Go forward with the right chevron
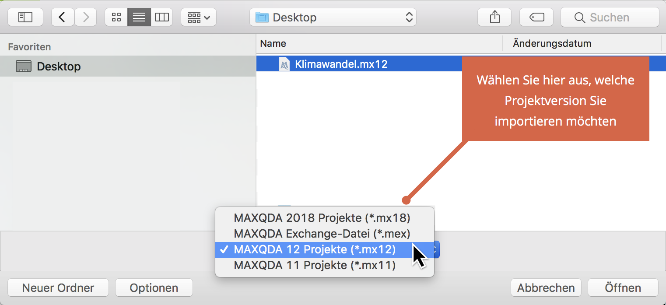Image resolution: width=666 pixels, height=305 pixels. pyautogui.click(x=86, y=18)
